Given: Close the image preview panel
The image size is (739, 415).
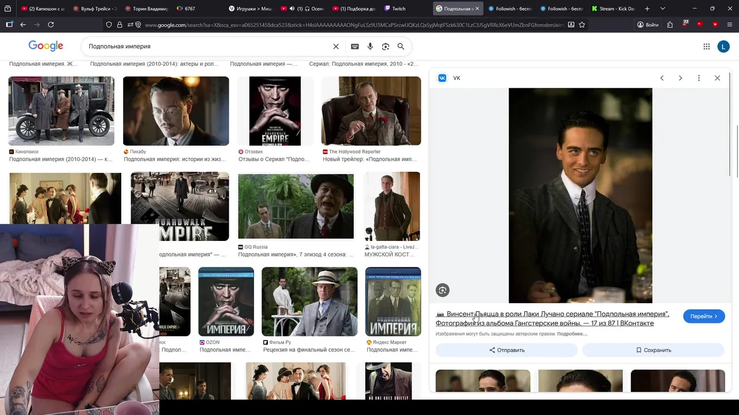Looking at the screenshot, I should click(x=717, y=78).
